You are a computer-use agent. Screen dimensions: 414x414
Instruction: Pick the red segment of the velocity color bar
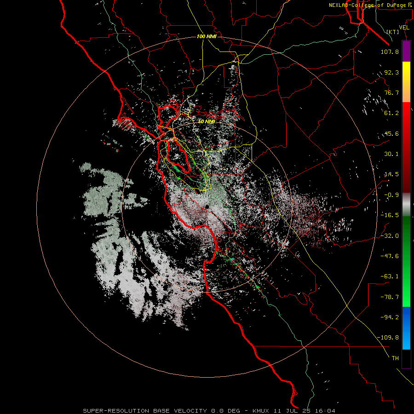click(x=406, y=147)
